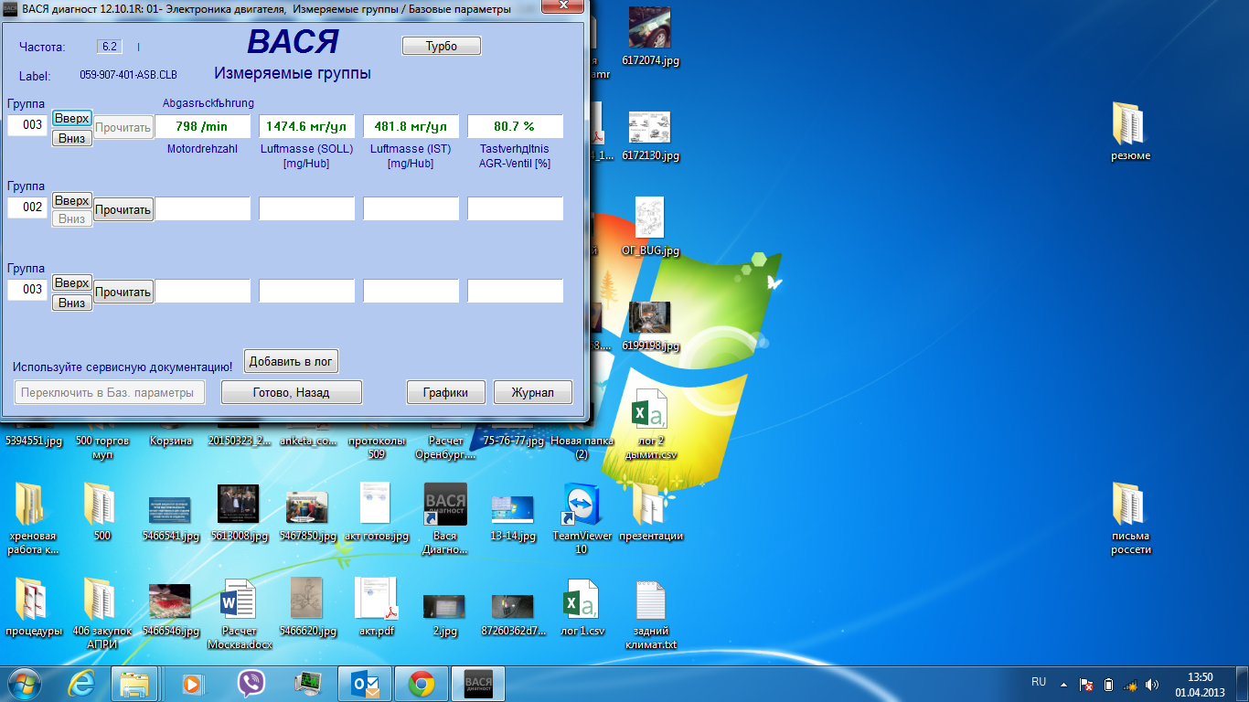
Task: Click the Viber icon in taskbar
Action: [251, 683]
